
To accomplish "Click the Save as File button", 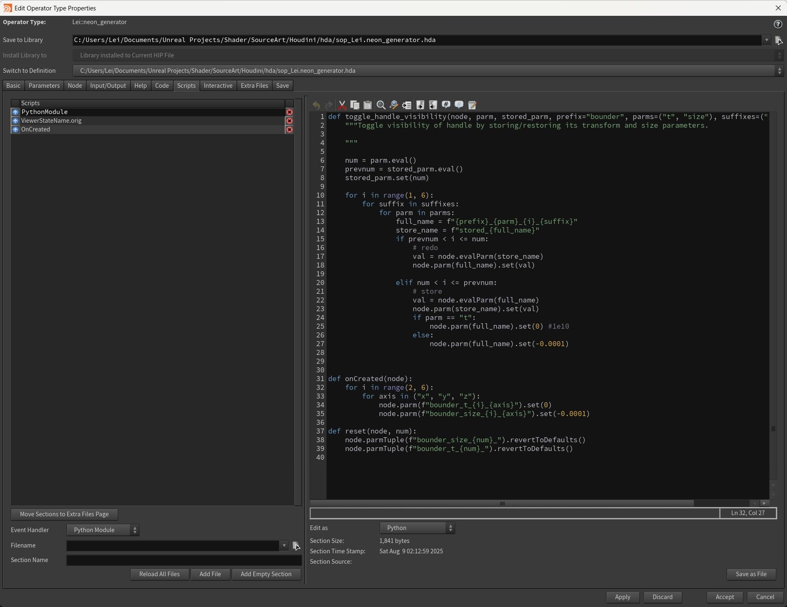I will click(x=751, y=574).
